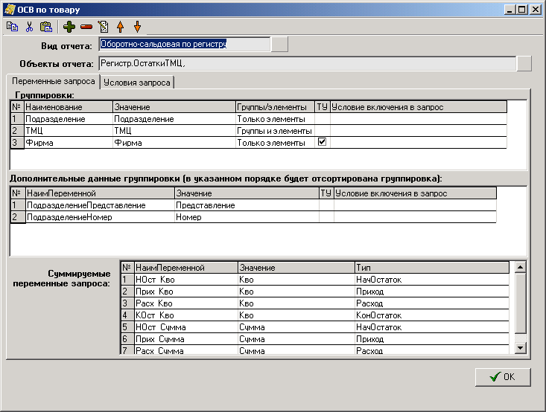Click the Представление value cell
The width and height of the screenshot is (546, 412).
[247, 205]
